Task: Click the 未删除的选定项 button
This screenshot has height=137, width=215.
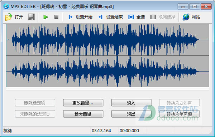Action: [35, 114]
